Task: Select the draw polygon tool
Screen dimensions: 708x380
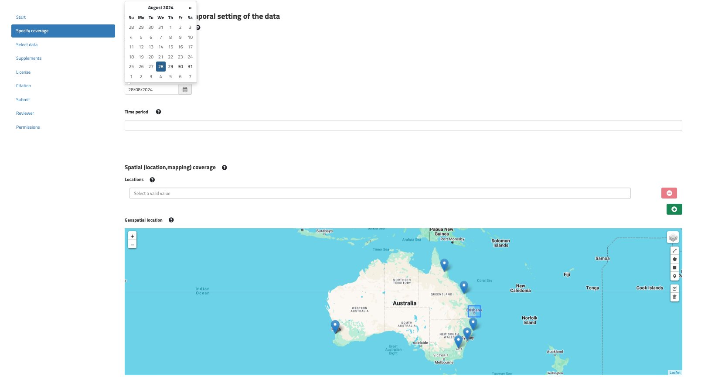Action: [674, 259]
